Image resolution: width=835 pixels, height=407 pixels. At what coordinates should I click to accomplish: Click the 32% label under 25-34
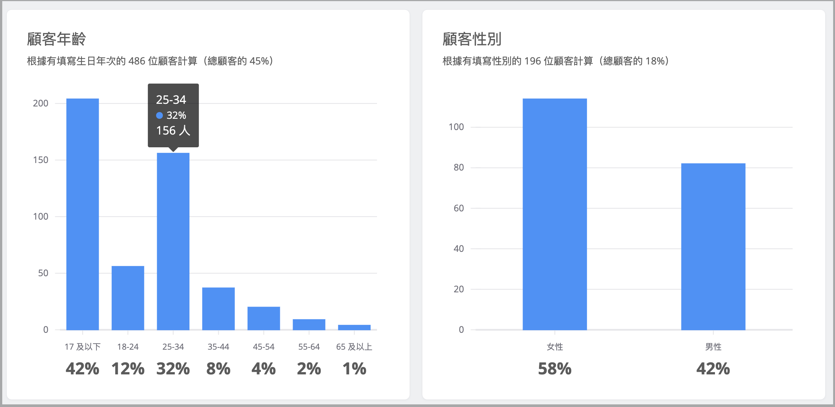click(173, 369)
